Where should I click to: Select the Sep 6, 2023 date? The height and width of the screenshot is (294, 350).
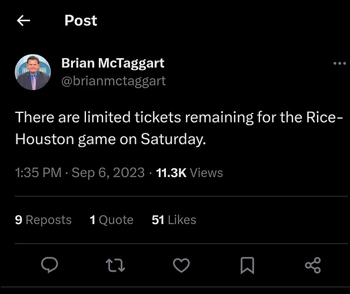click(x=108, y=173)
